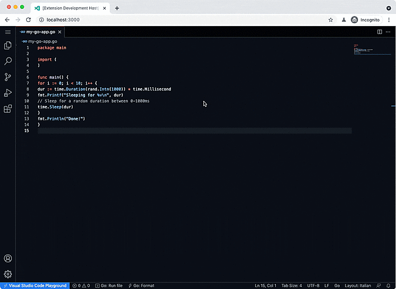Click line number 8 in the gutter

27,89
